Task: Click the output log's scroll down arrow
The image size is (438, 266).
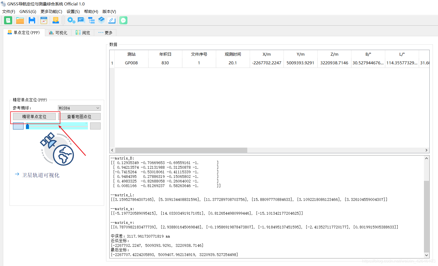Action: 426,255
